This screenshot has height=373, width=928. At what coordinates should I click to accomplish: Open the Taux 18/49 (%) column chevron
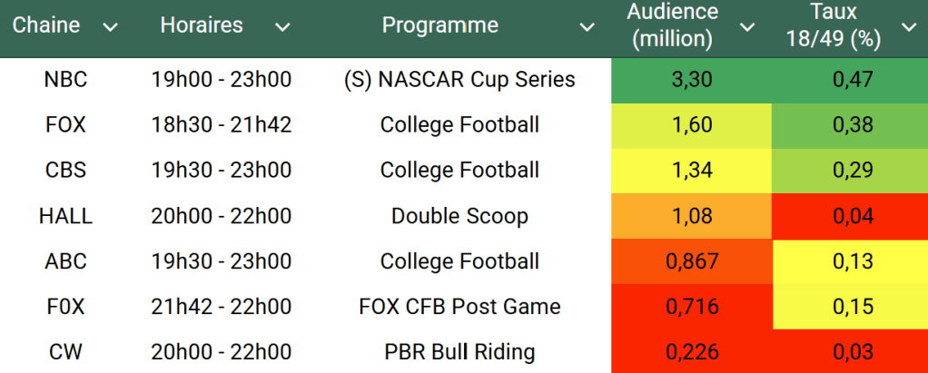click(x=908, y=27)
